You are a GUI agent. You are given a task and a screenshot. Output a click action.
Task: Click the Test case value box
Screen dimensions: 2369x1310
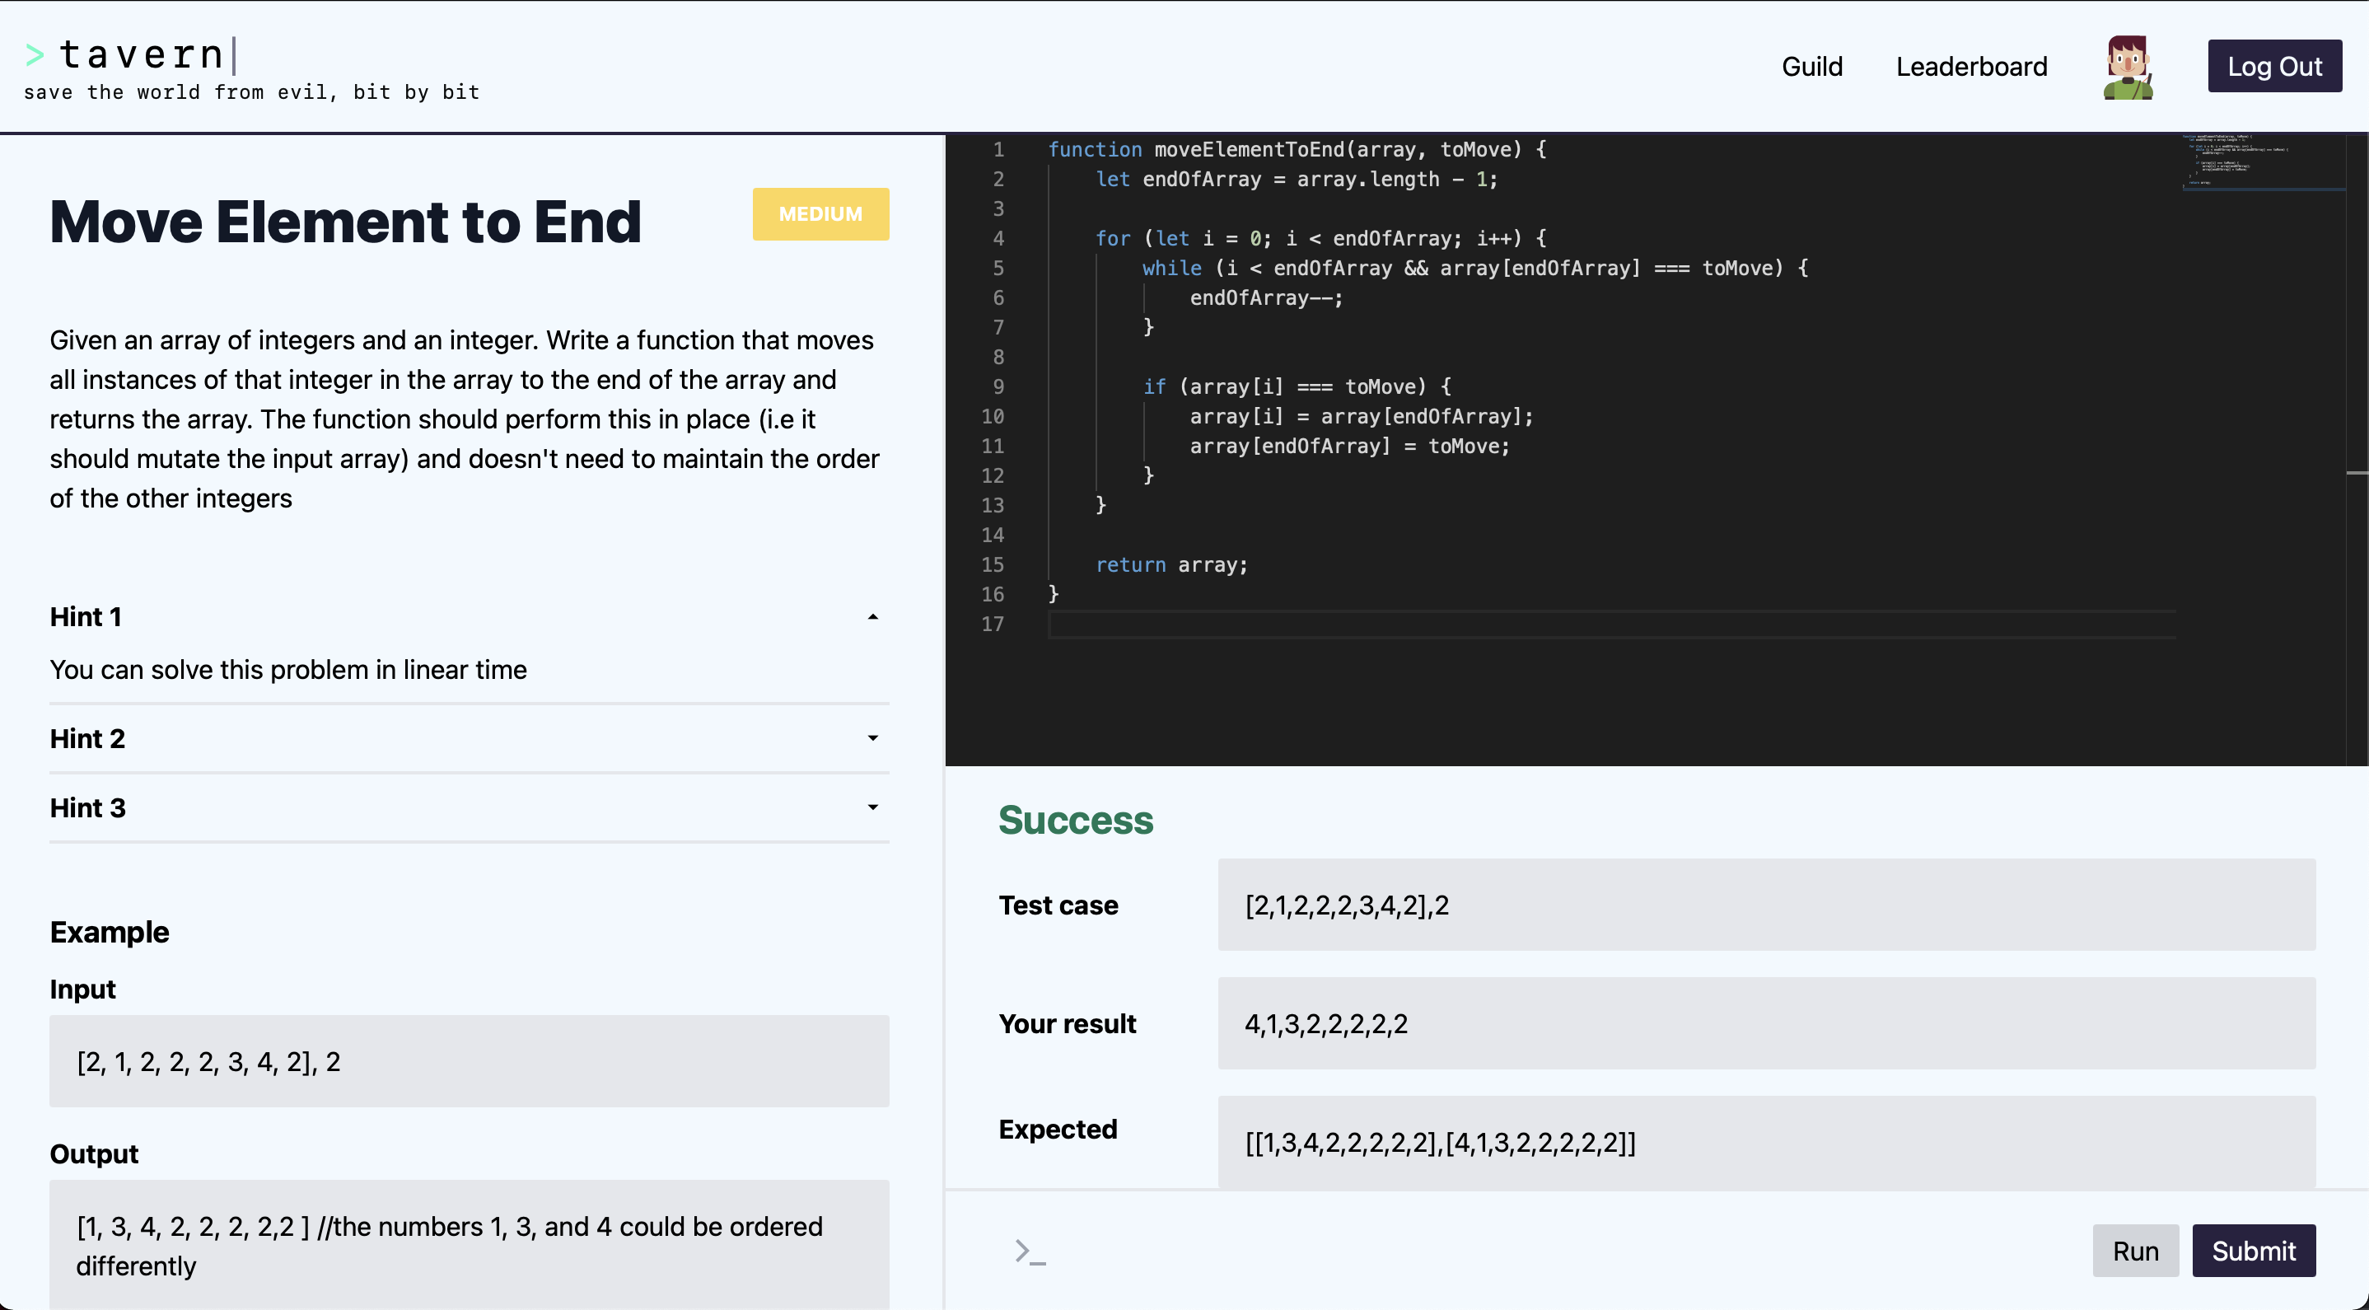pyautogui.click(x=1766, y=905)
